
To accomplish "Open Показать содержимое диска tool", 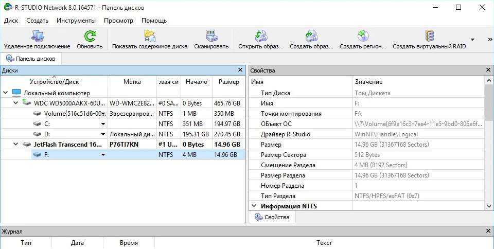I will coord(150,37).
